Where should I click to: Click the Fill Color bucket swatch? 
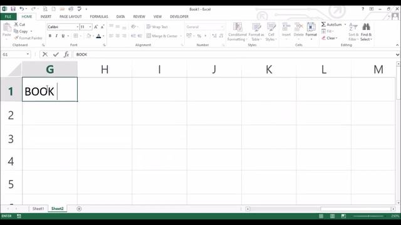point(89,36)
